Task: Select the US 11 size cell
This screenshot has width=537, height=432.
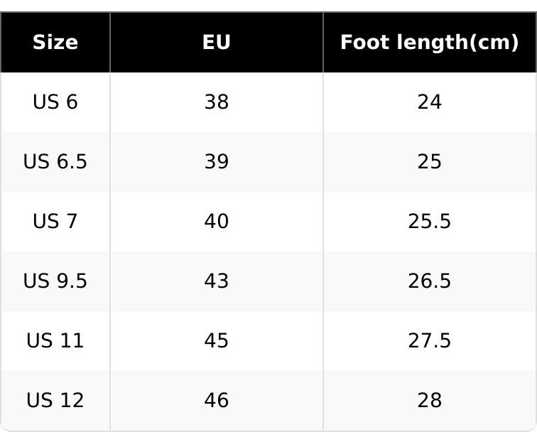Action: [x=55, y=341]
